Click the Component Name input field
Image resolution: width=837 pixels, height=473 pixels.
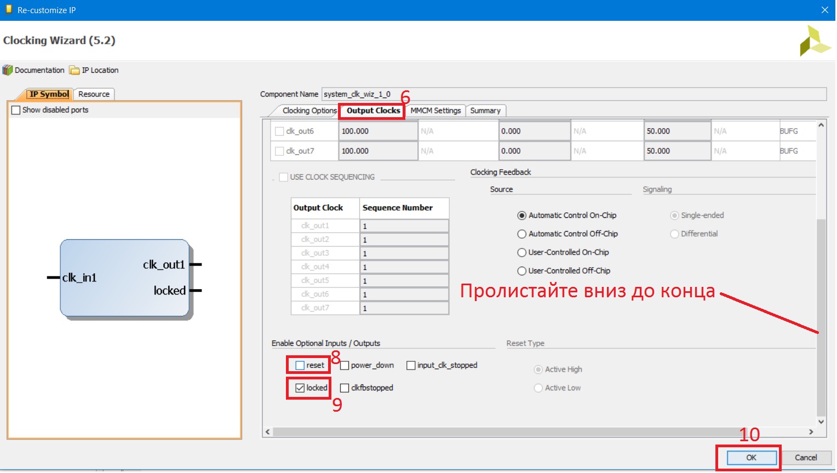(574, 94)
